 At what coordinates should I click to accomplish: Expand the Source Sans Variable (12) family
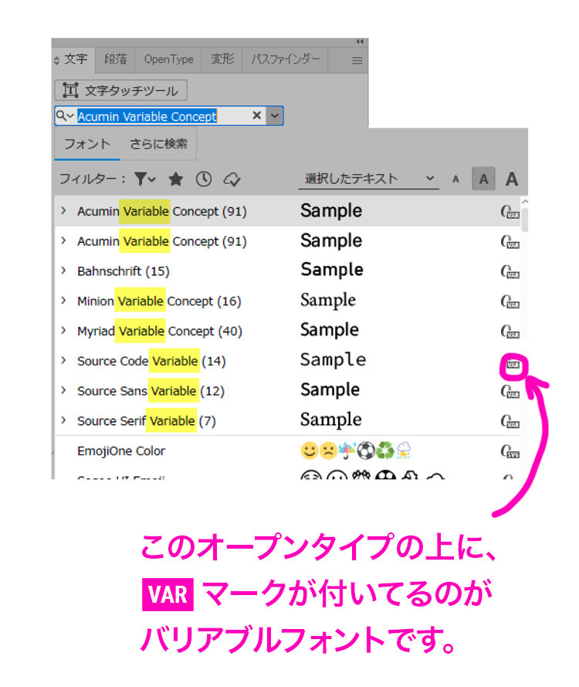64,390
